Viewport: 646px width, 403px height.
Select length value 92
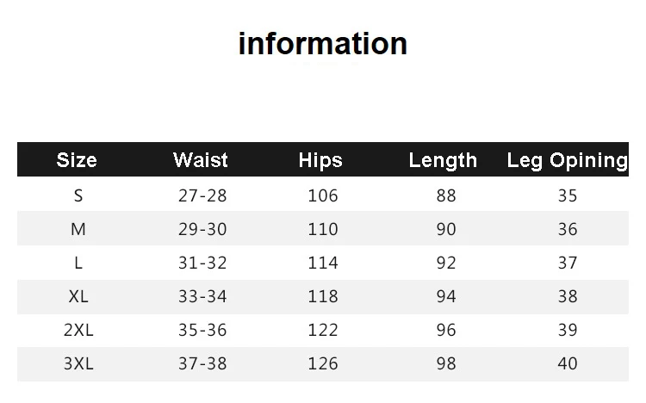pyautogui.click(x=446, y=263)
